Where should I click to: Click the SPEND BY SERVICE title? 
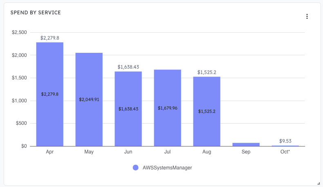click(x=36, y=13)
